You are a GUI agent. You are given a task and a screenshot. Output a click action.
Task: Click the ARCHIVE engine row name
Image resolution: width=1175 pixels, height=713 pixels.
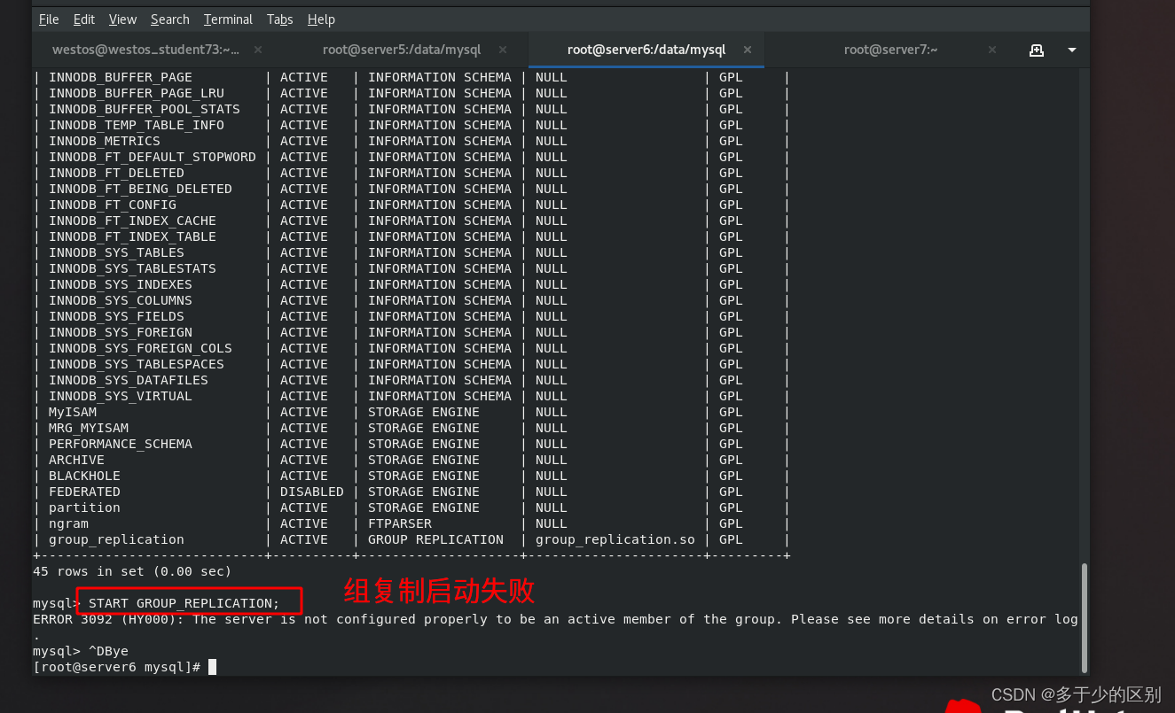point(76,460)
